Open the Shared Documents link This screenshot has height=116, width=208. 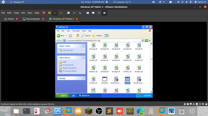(69, 68)
